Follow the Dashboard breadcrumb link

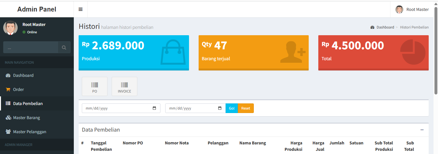tap(385, 27)
